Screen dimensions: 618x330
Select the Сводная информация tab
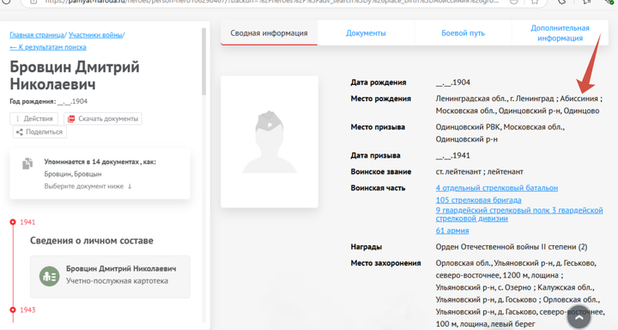pos(269,33)
